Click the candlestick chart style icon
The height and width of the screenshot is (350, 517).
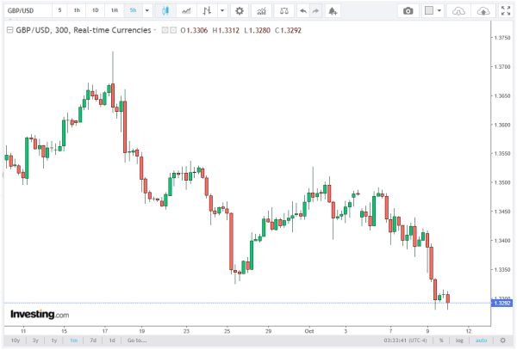(x=165, y=11)
